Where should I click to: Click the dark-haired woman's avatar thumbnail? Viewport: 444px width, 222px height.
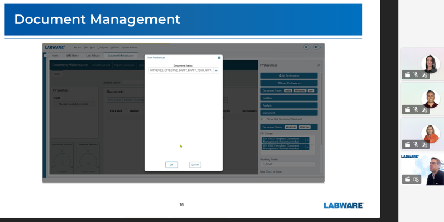pyautogui.click(x=431, y=64)
